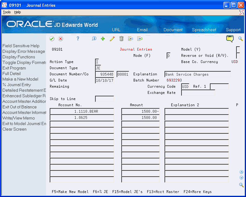Click the G/L Date field
The image size is (246, 197).
tap(105, 80)
